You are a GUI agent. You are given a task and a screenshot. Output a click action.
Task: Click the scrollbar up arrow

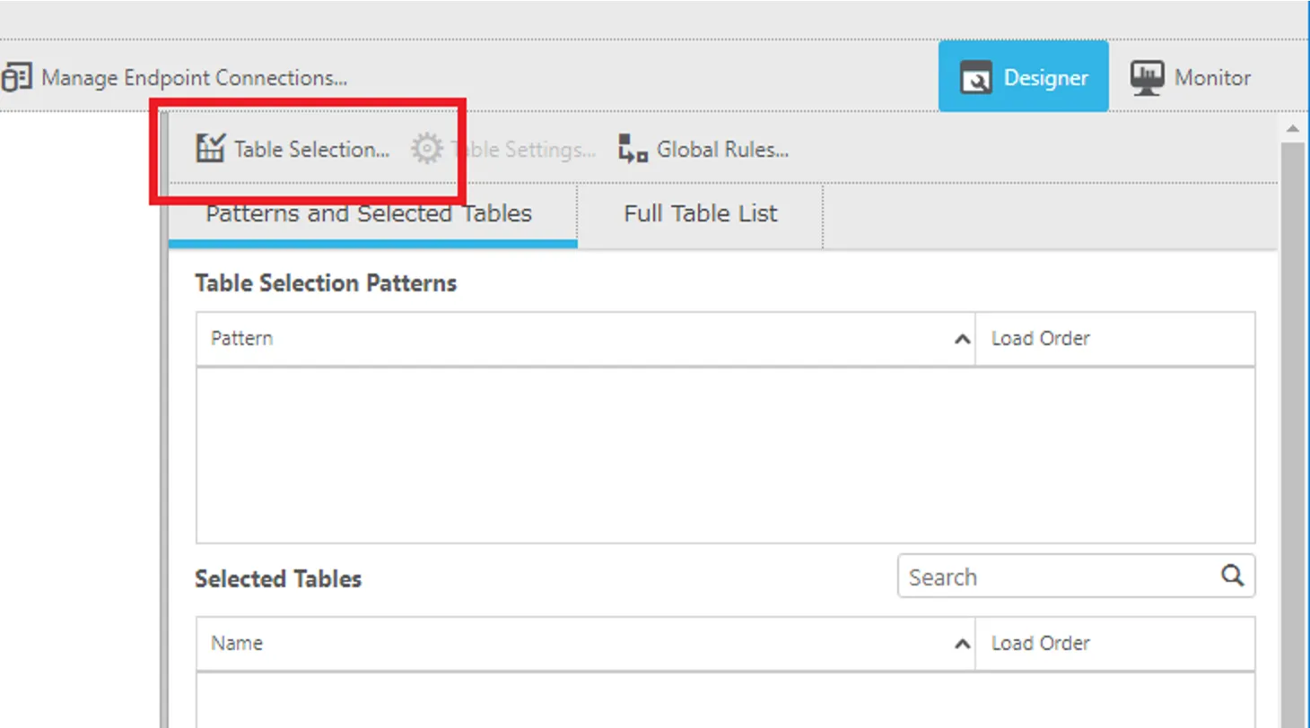[x=1292, y=129]
